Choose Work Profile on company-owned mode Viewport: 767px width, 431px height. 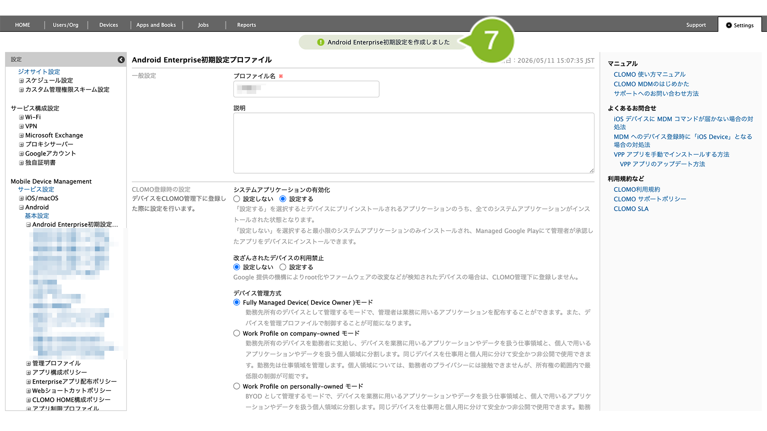[237, 333]
